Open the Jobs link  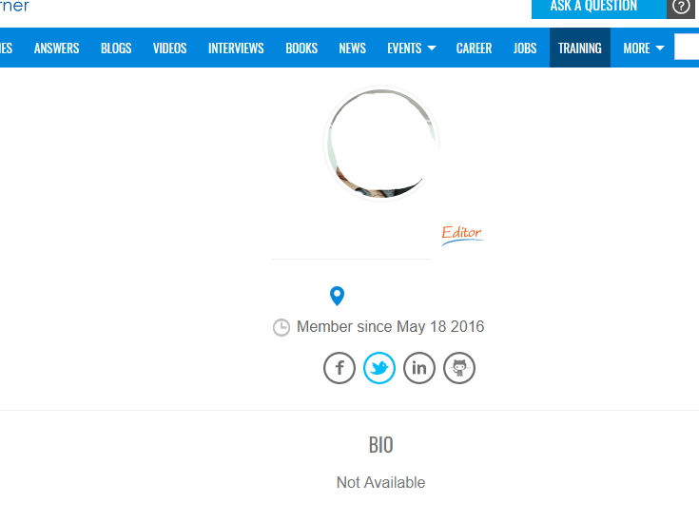(525, 48)
